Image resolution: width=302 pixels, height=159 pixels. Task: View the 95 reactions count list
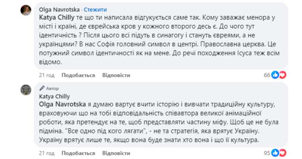[x=267, y=153]
